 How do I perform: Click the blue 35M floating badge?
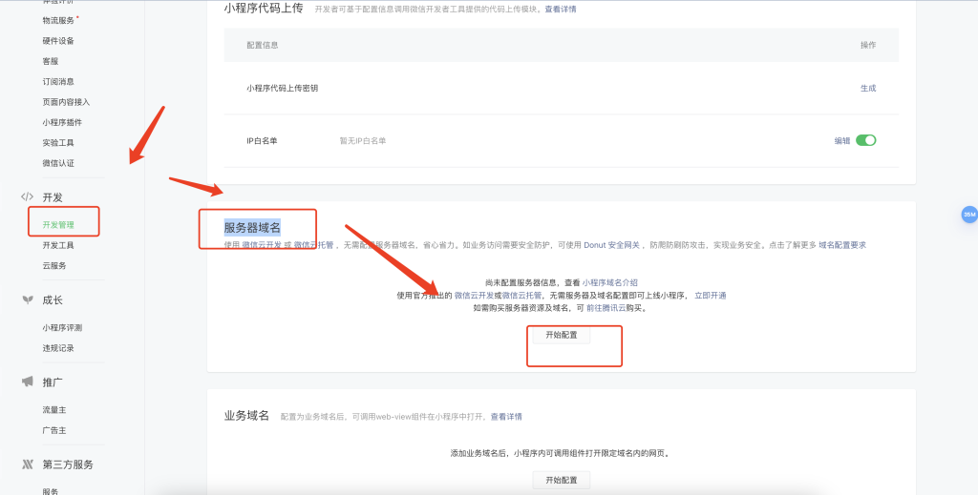tap(968, 215)
